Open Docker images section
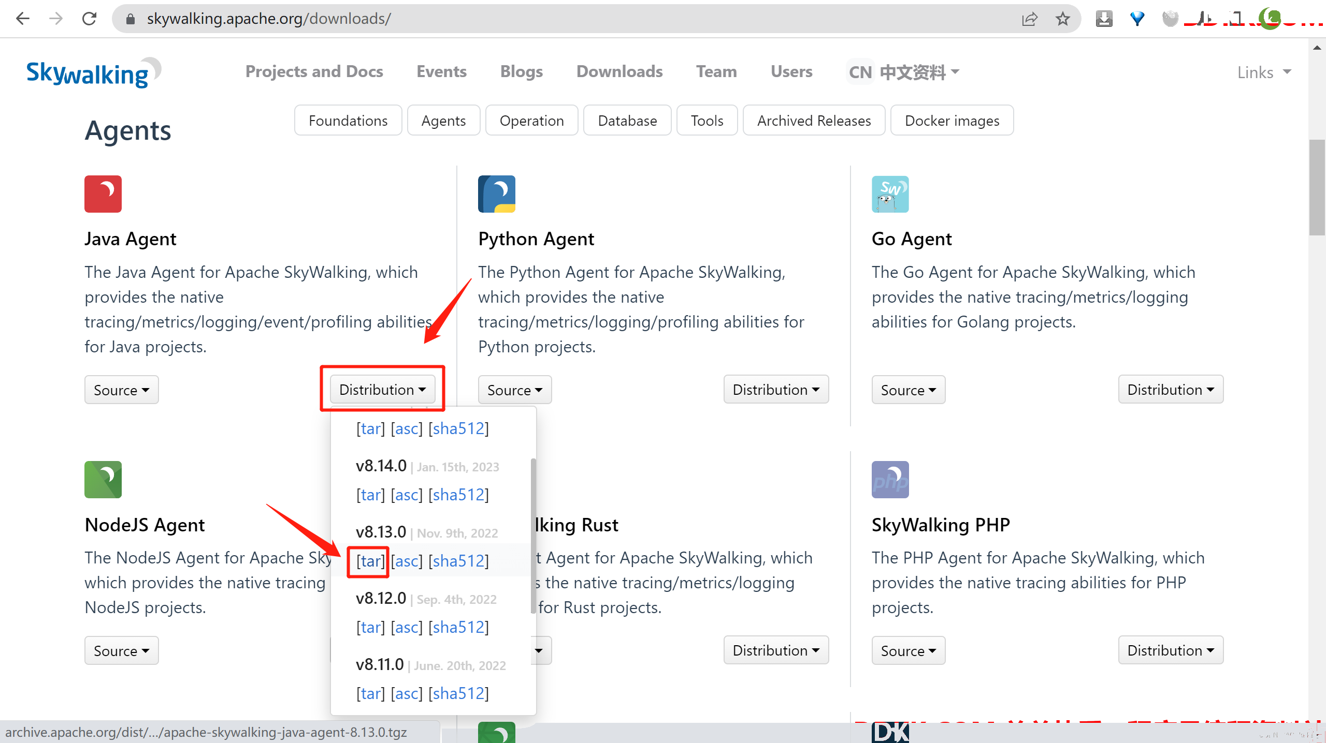The width and height of the screenshot is (1326, 743). click(x=952, y=121)
